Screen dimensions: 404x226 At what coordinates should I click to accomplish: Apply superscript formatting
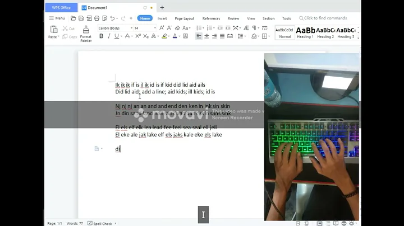138,36
